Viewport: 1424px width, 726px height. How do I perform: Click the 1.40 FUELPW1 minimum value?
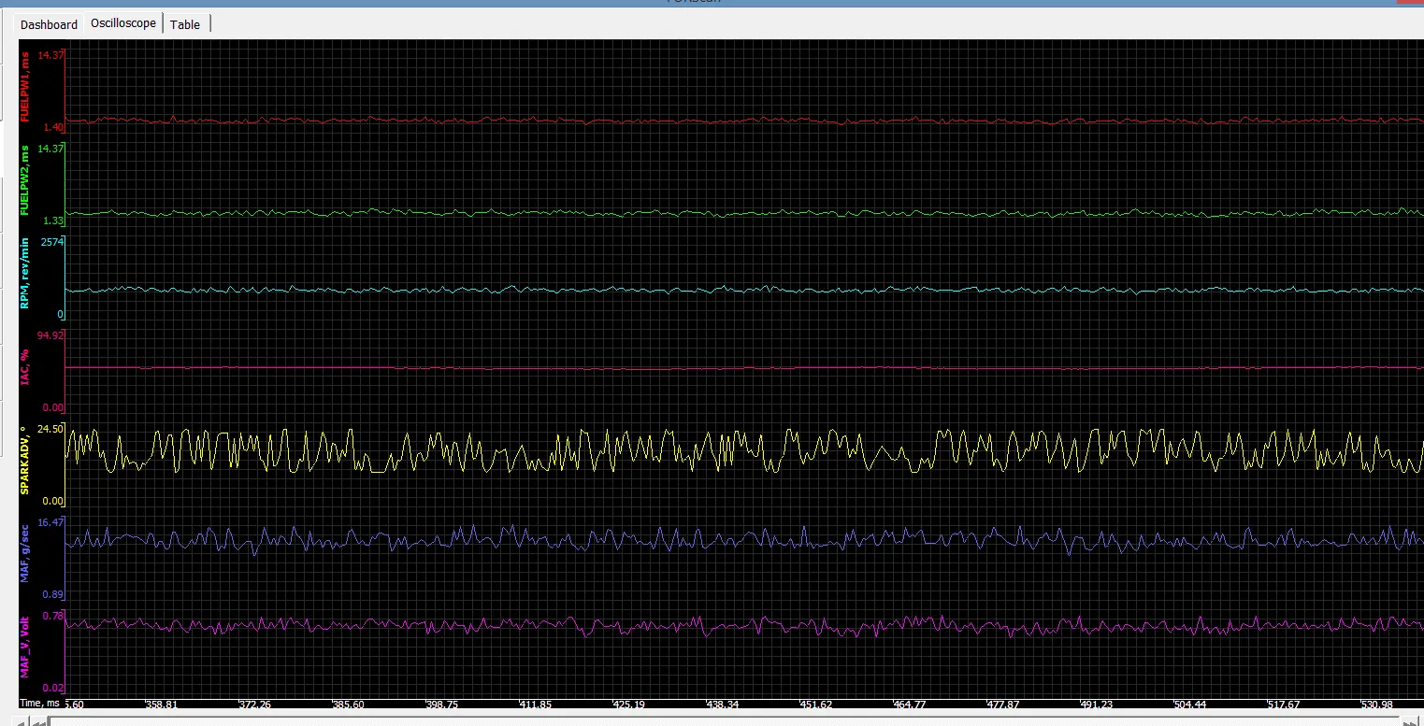53,126
